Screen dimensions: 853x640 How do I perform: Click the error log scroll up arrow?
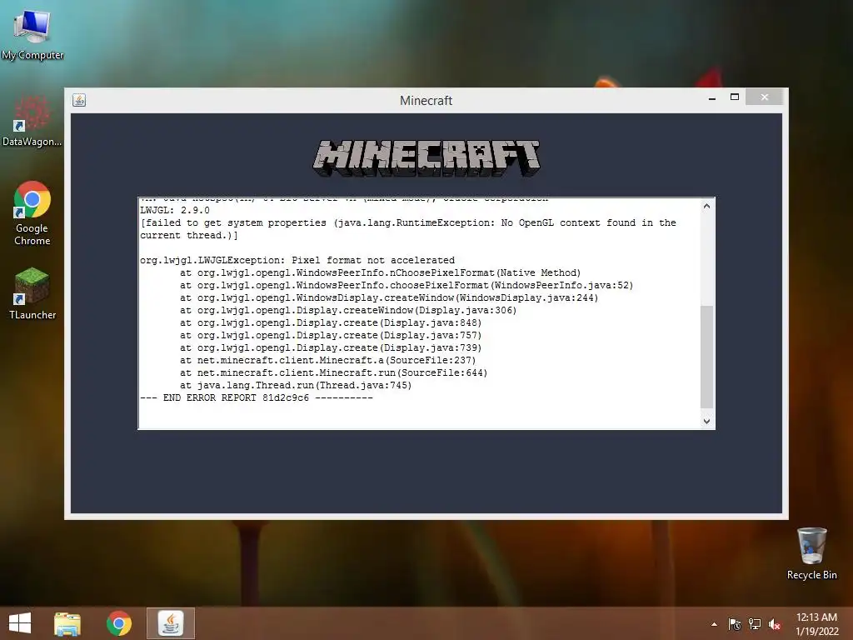coord(706,207)
